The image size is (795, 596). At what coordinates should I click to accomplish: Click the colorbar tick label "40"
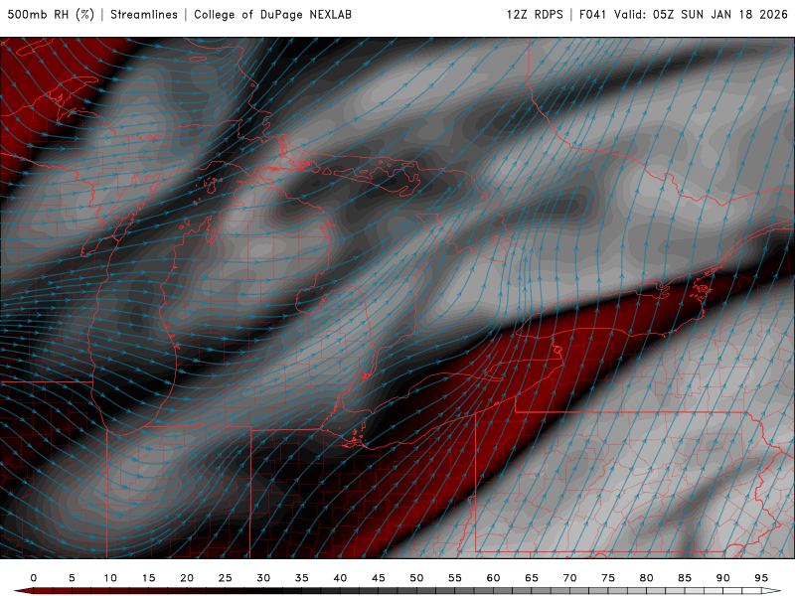[340, 578]
